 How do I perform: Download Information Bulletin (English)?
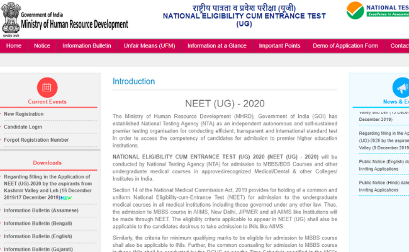[36, 236]
